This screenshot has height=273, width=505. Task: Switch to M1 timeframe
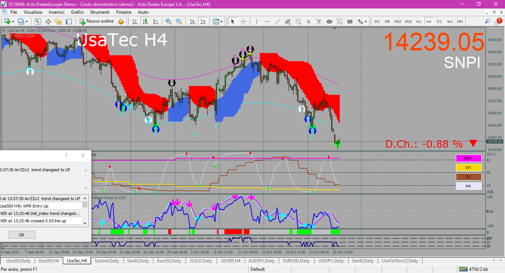(377, 21)
